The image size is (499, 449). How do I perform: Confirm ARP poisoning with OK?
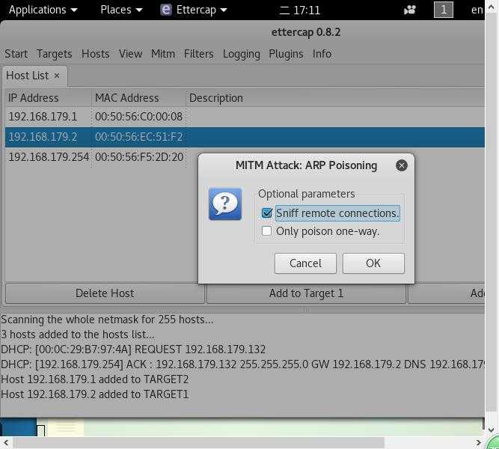point(373,263)
